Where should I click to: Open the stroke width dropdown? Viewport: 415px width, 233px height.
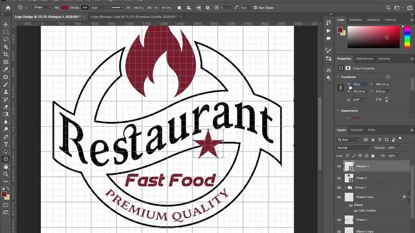106,8
